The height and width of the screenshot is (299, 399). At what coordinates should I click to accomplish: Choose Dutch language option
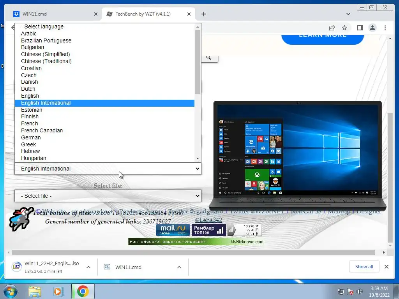[x=104, y=89]
